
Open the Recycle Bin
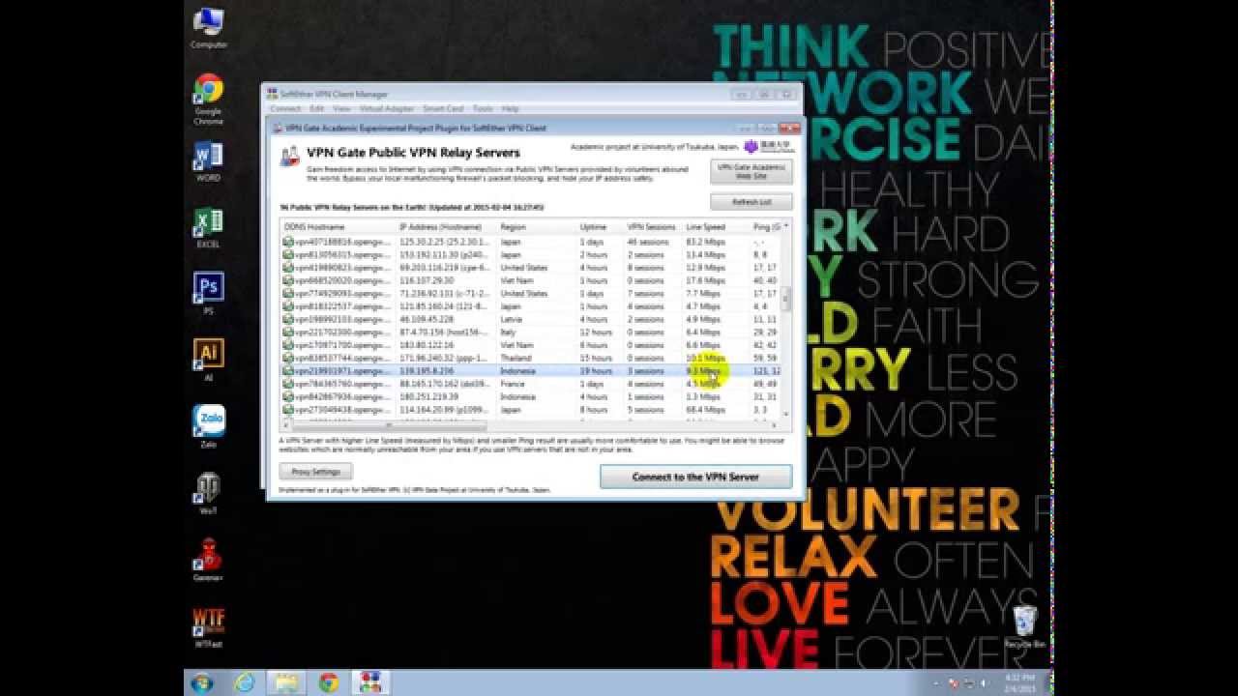coord(1024,626)
